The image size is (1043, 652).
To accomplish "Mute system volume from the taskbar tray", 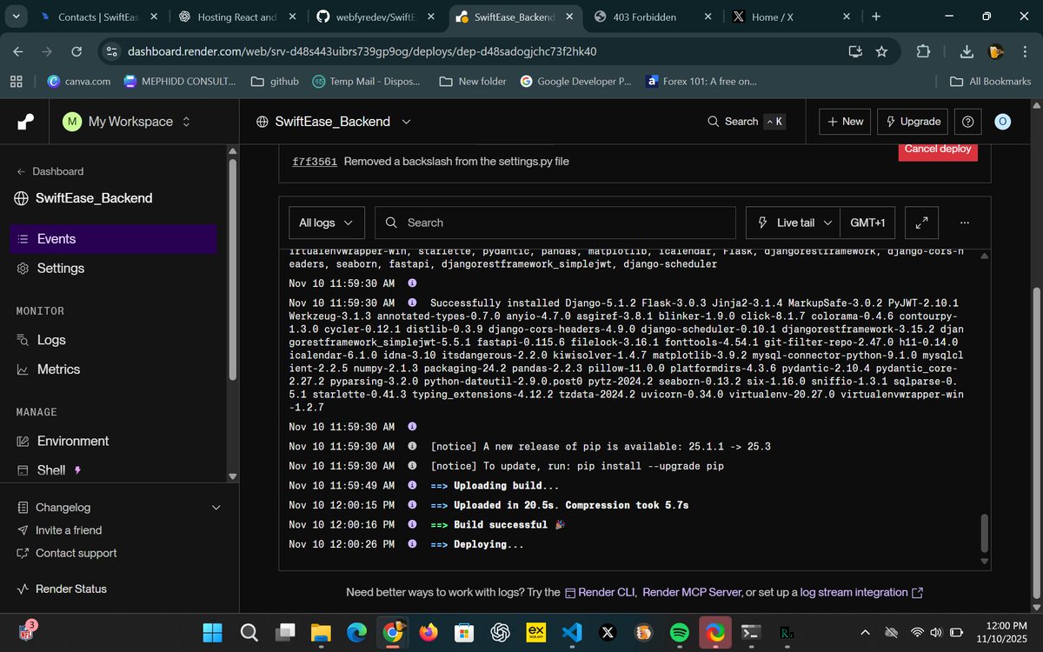I will (x=934, y=632).
